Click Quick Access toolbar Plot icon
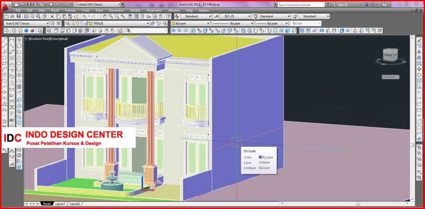 tap(51, 4)
